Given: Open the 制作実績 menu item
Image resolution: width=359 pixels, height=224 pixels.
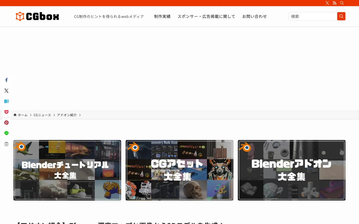Looking at the screenshot, I should 162,17.
